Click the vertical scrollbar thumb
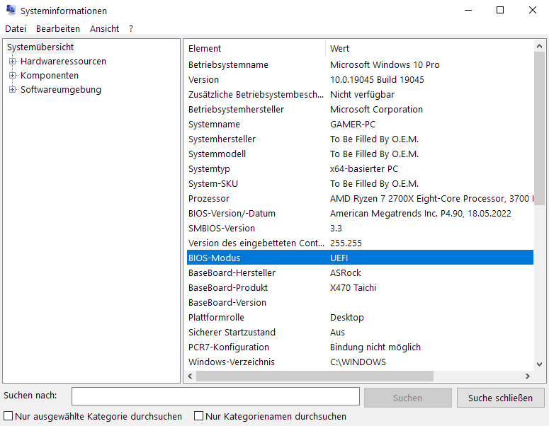This screenshot has width=549, height=426. (539, 127)
